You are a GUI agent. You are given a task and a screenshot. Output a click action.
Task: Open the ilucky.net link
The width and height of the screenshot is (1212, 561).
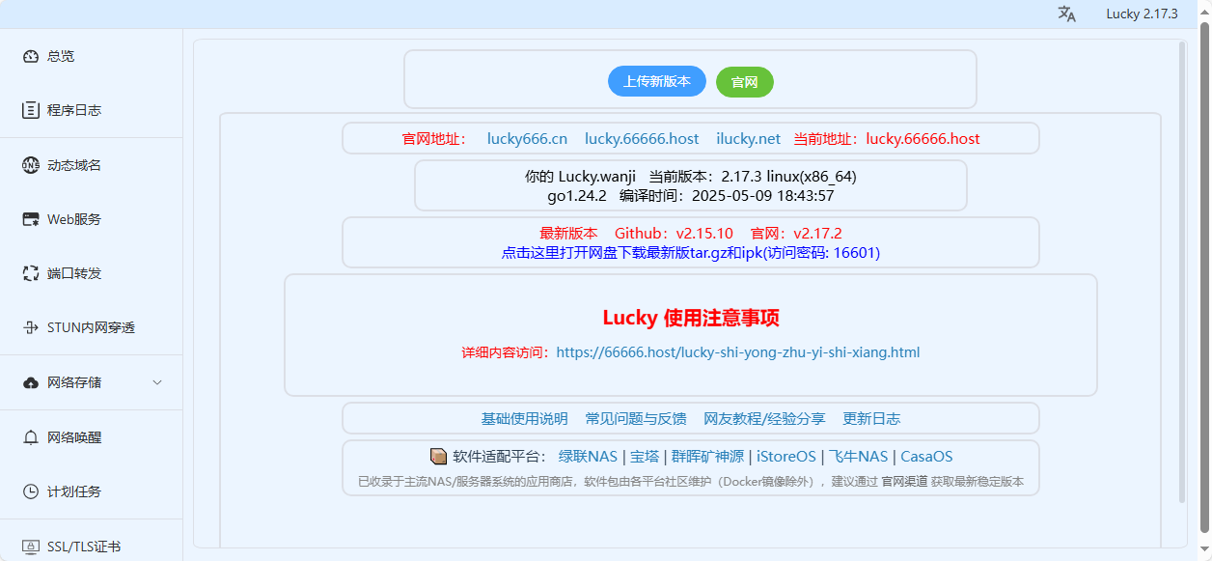tap(748, 138)
